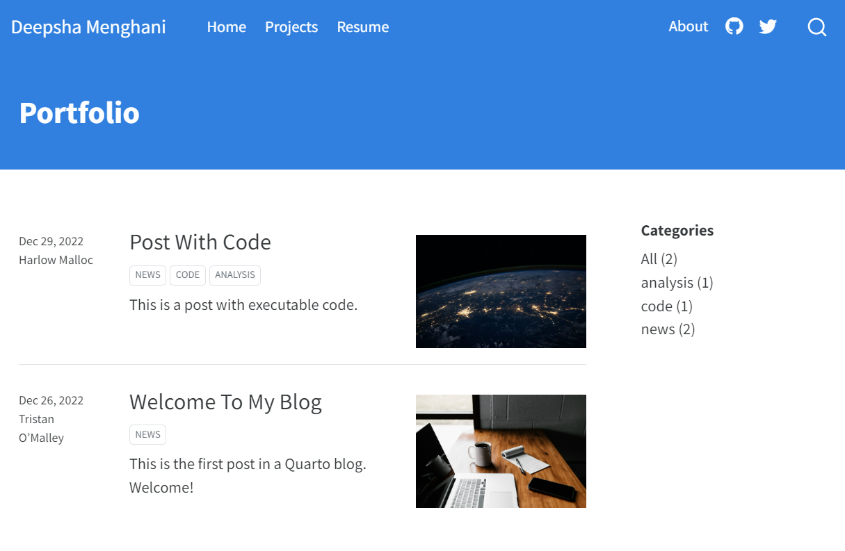Select the ANALYSIS tag badge
Image resolution: width=845 pixels, height=551 pixels.
(234, 275)
